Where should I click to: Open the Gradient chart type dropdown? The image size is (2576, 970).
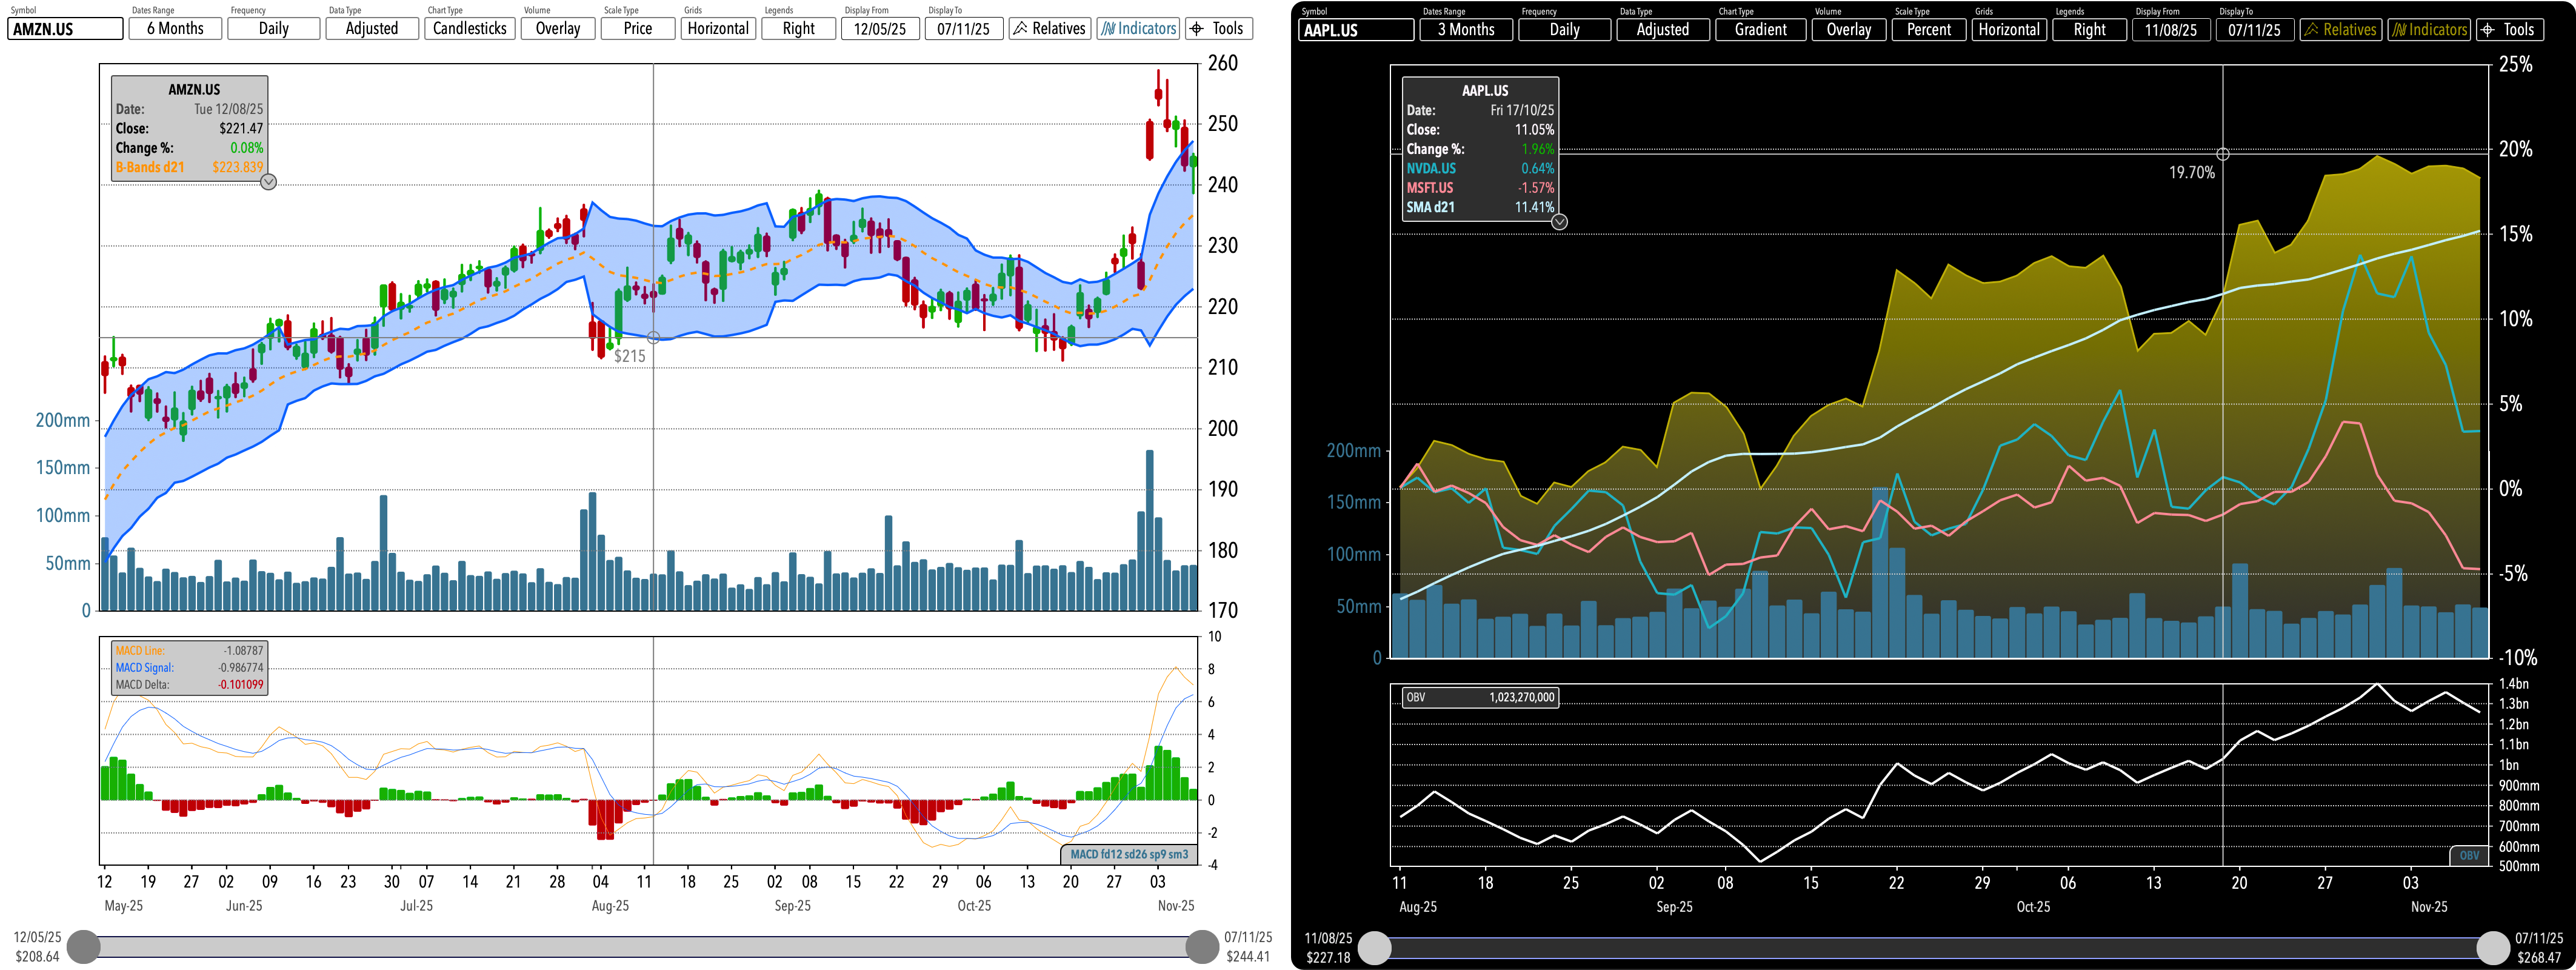[1760, 30]
